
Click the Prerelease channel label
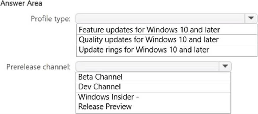pyautogui.click(x=39, y=67)
